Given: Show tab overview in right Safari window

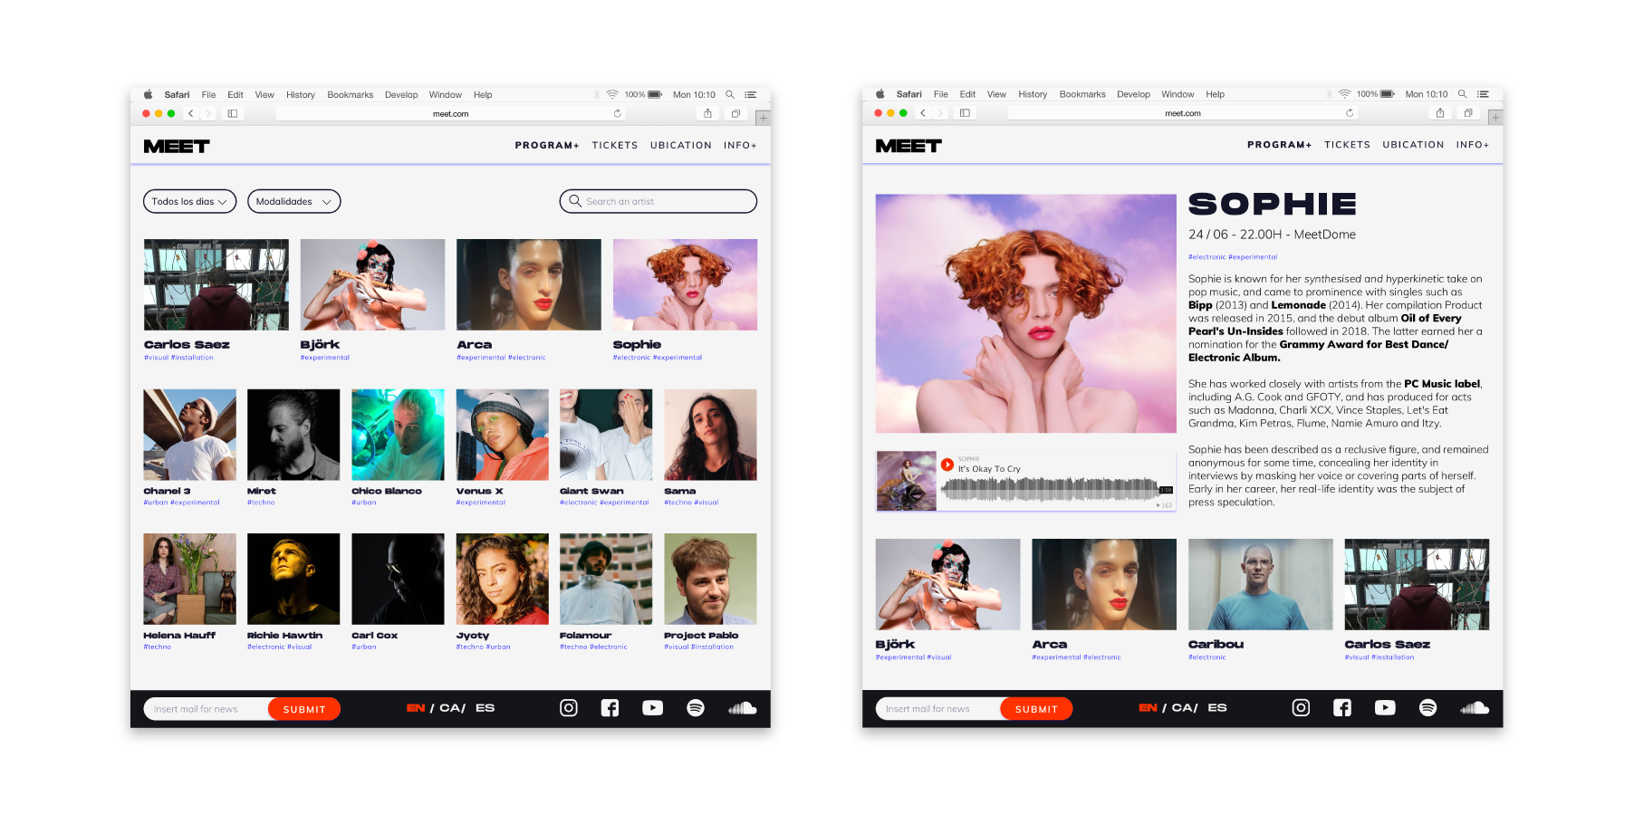Looking at the screenshot, I should (x=1468, y=113).
